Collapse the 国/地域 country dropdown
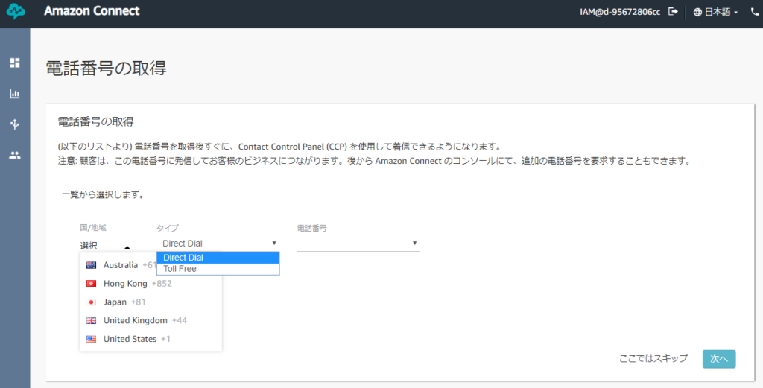The width and height of the screenshot is (763, 388). (106, 246)
